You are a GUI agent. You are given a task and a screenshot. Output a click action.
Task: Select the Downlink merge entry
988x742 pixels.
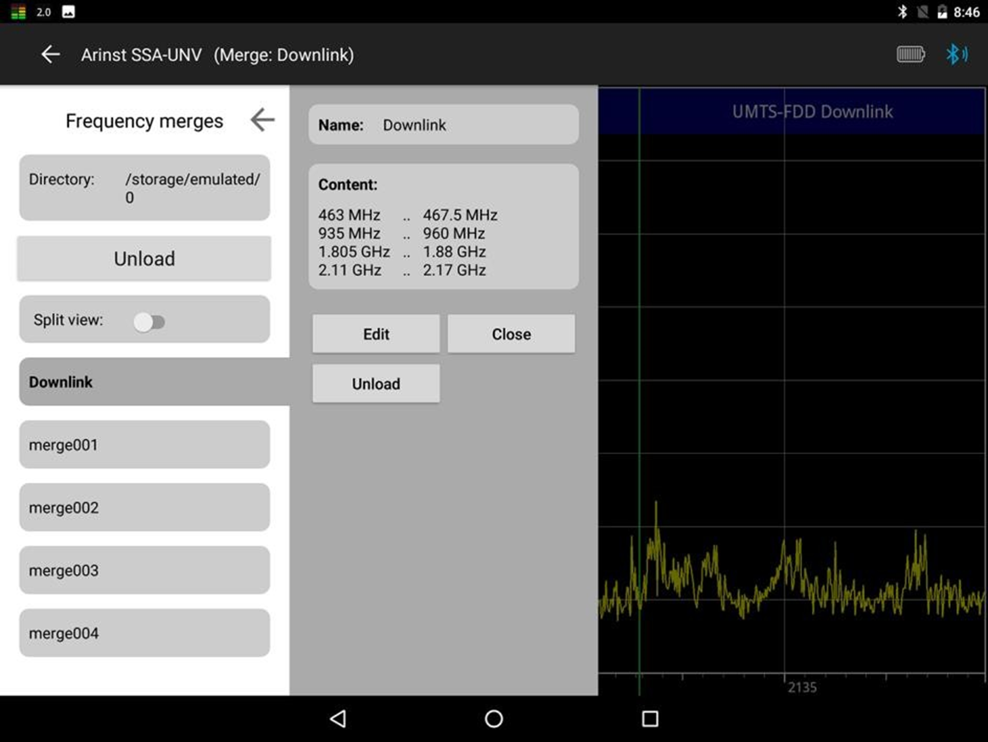(x=145, y=382)
